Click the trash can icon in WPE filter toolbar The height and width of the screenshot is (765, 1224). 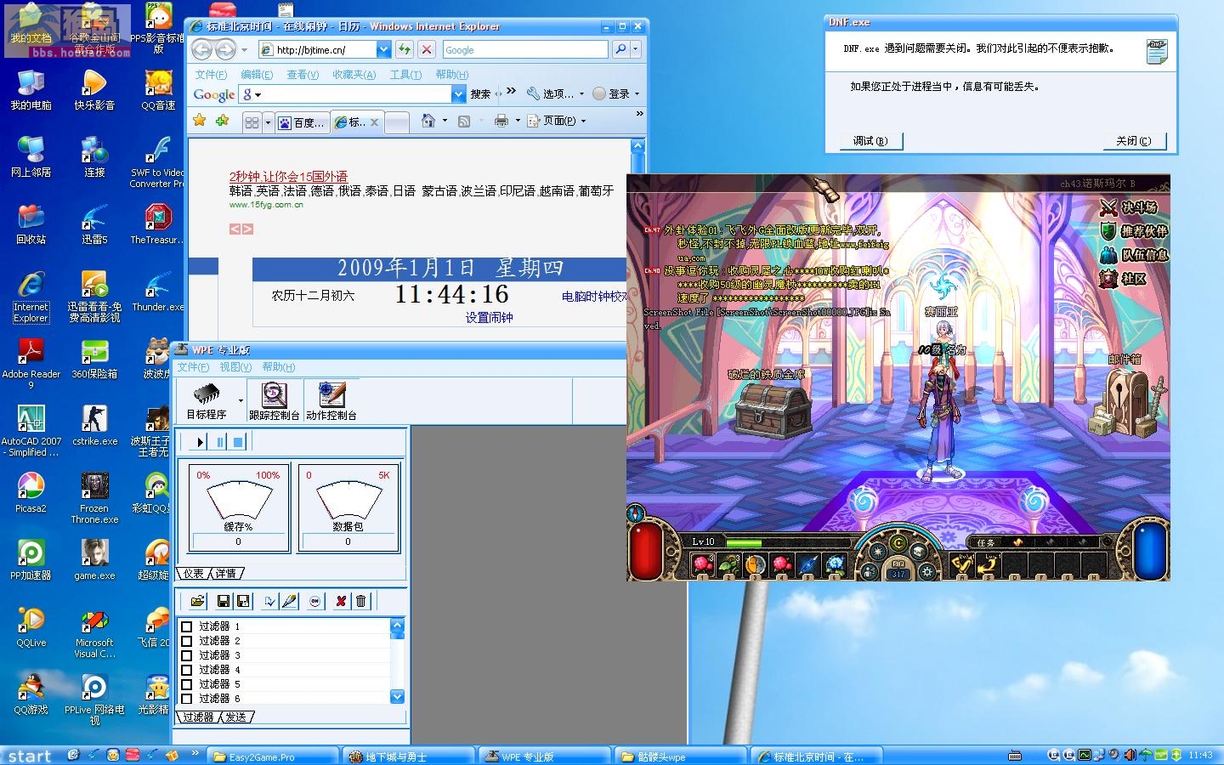click(x=360, y=601)
